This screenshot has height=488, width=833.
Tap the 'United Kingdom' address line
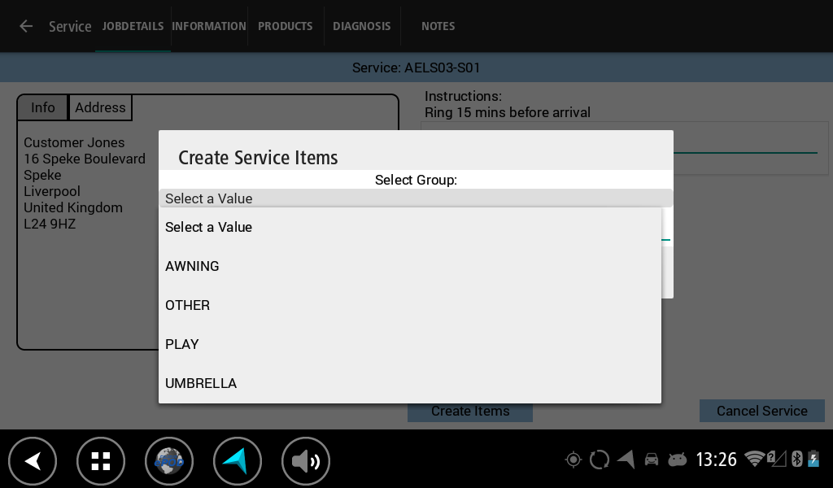coord(73,207)
